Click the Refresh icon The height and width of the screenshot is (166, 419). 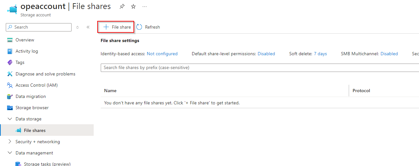coord(139,27)
